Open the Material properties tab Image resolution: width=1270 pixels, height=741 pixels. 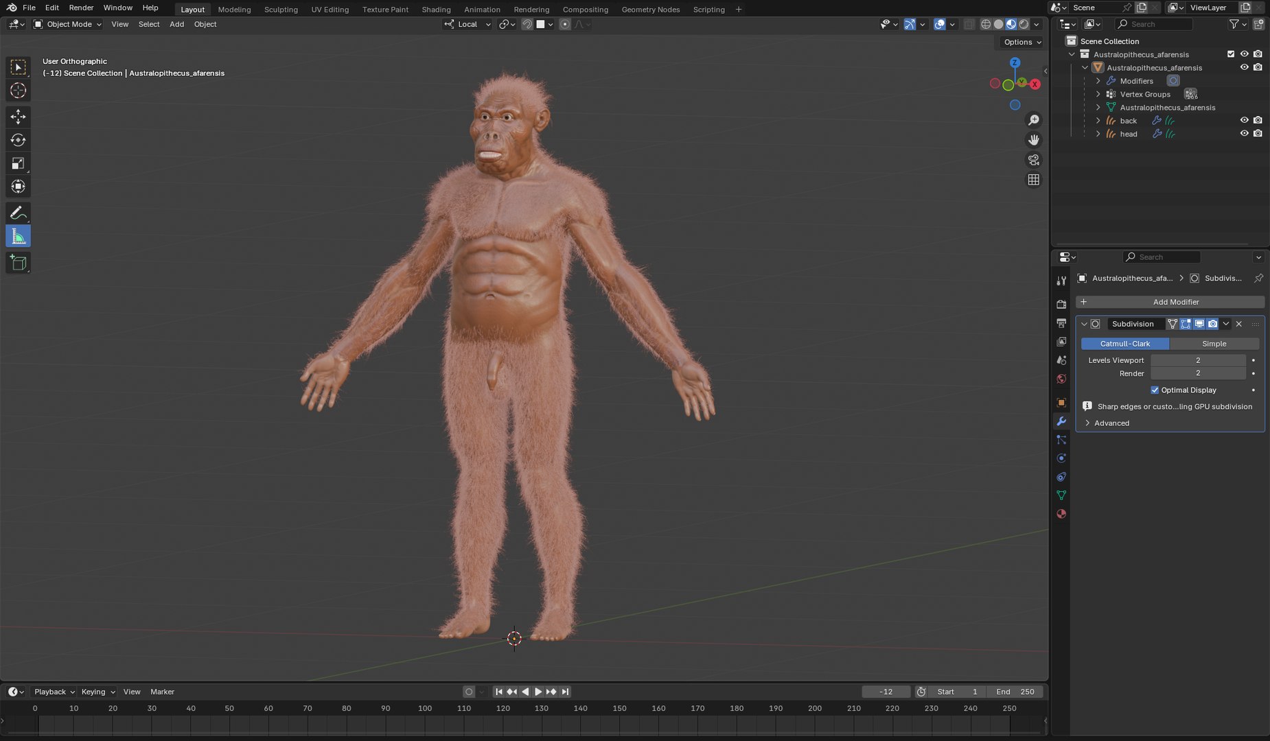1061,514
